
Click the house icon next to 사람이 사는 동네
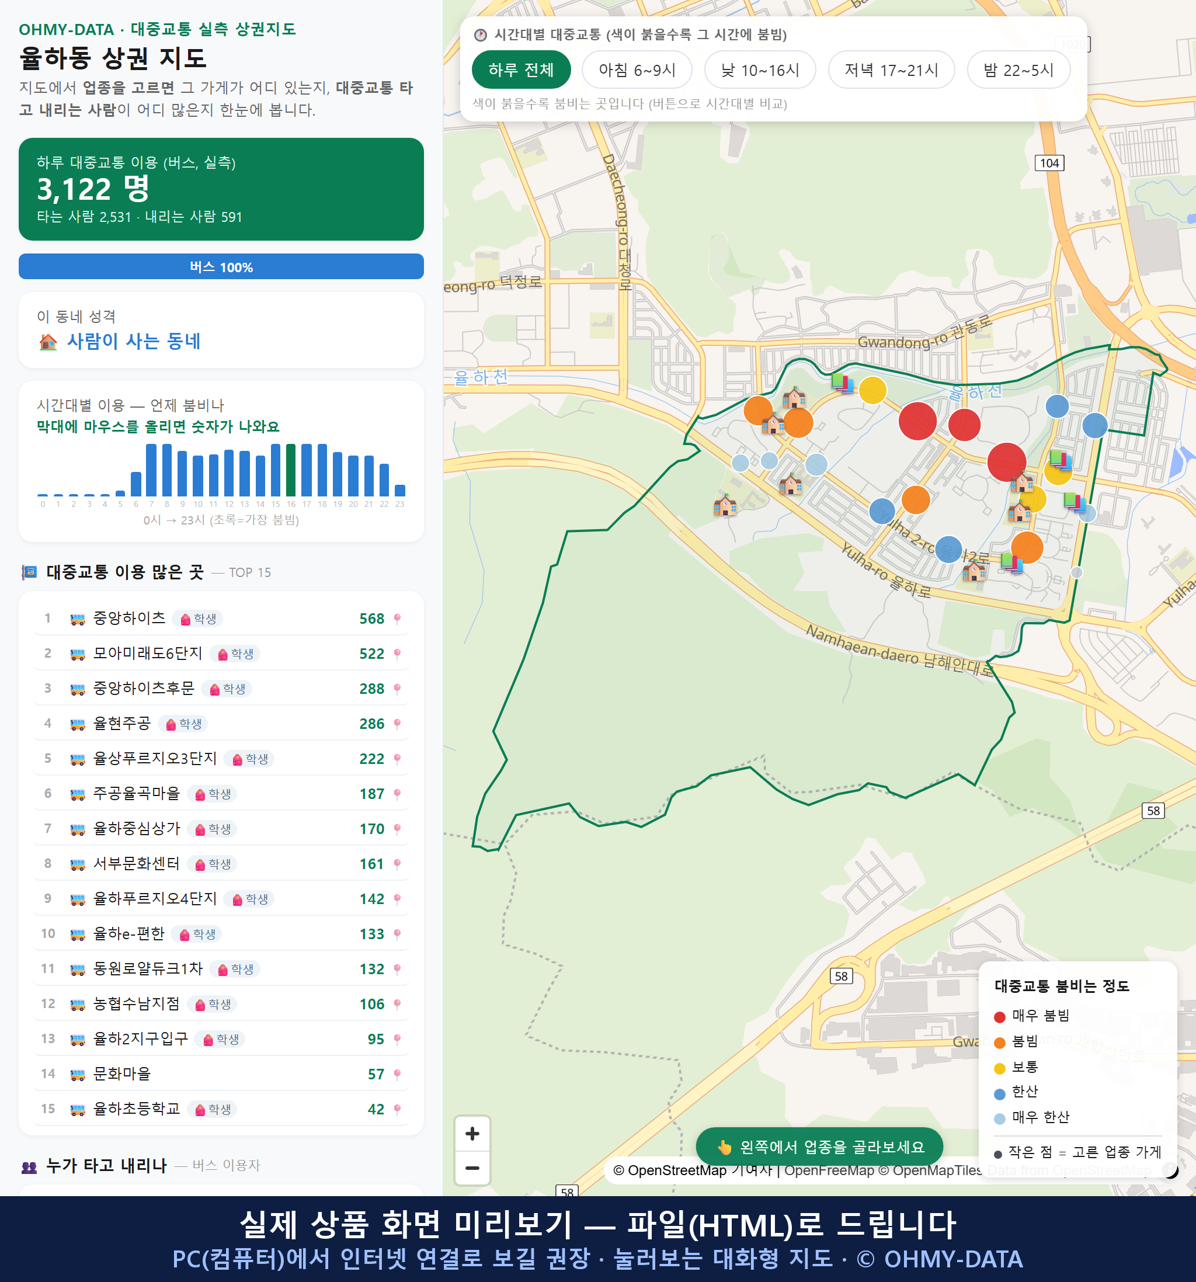48,341
